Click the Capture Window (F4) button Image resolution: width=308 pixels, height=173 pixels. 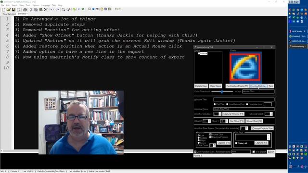tap(233, 114)
